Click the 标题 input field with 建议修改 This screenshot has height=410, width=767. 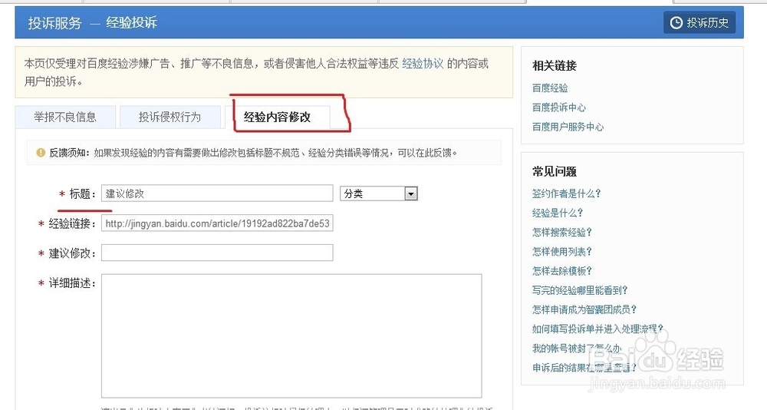[x=217, y=193]
